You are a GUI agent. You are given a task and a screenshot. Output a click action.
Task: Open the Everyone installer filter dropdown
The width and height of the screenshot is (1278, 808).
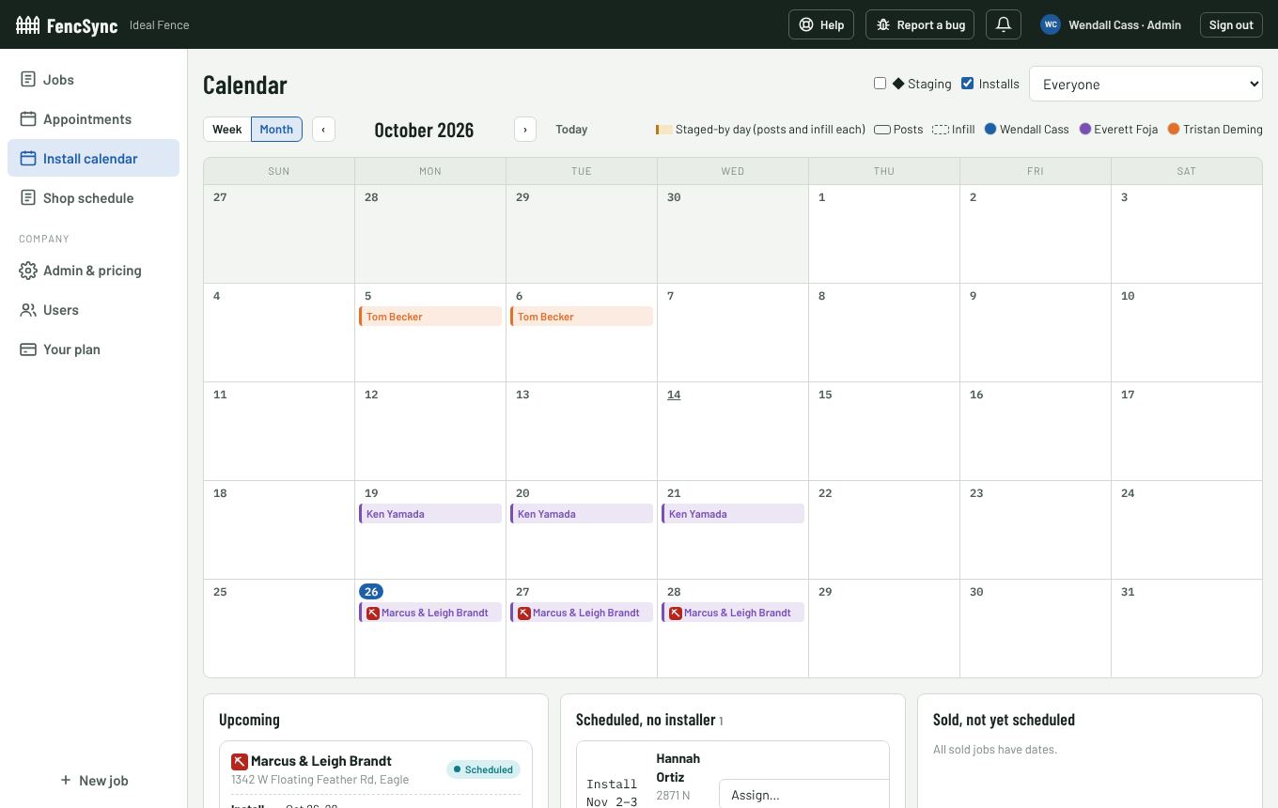tap(1146, 84)
